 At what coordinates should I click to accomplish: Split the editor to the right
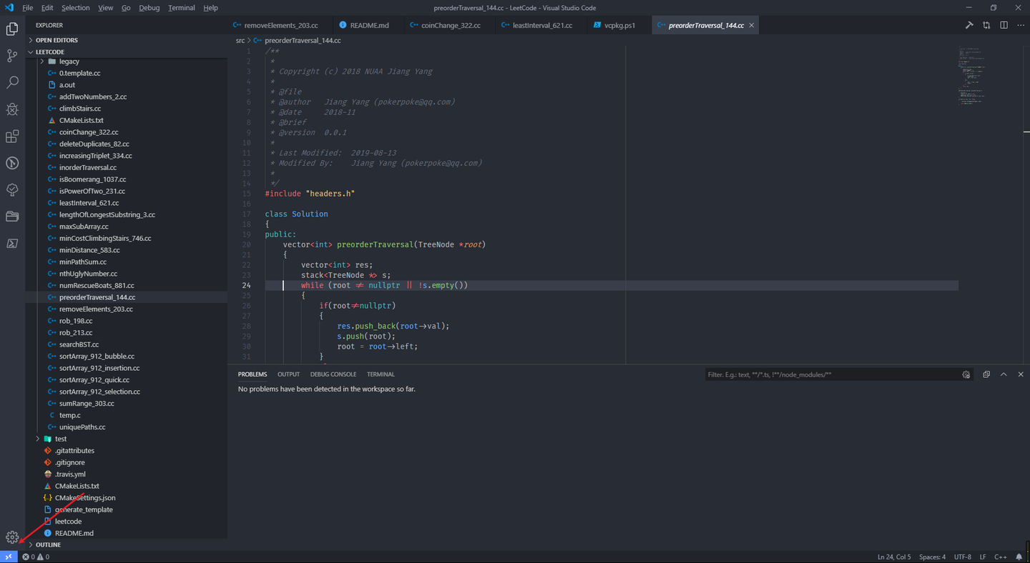[1004, 25]
